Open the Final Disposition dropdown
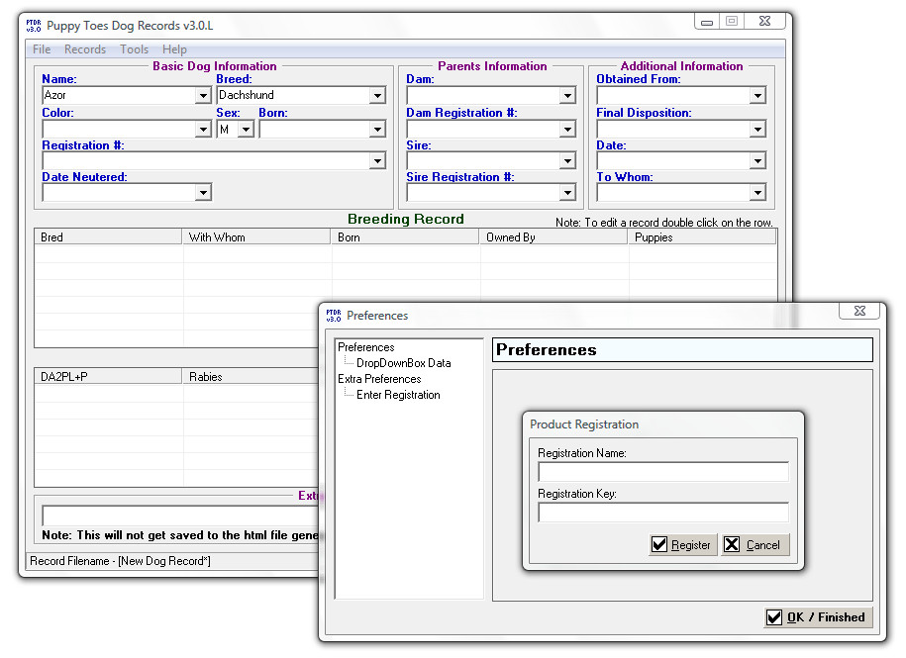The width and height of the screenshot is (906, 658). 757,130
